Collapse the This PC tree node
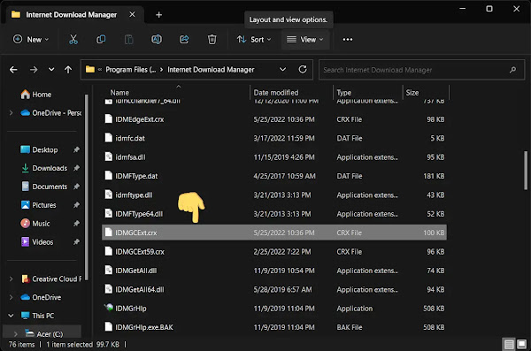 tap(12, 316)
